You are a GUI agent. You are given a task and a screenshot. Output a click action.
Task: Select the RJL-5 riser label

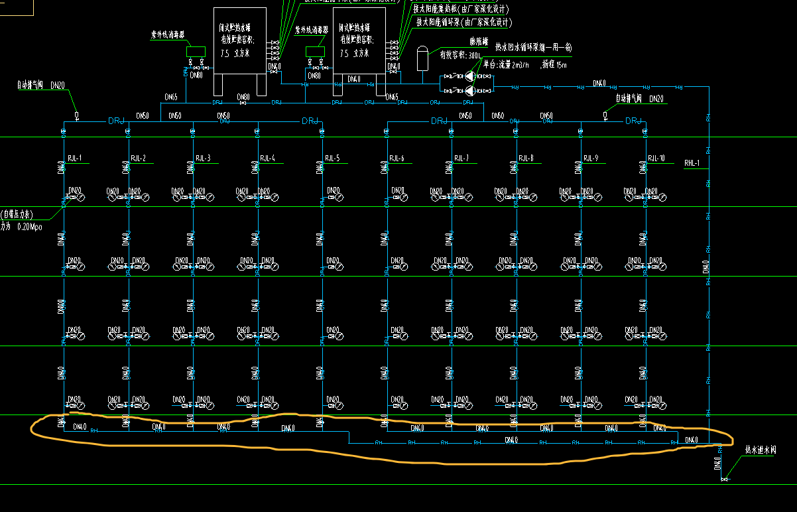pos(332,159)
